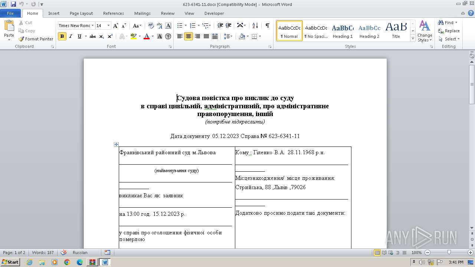Click the Decrease Indent icon
The image size is (475, 267).
(x=220, y=26)
